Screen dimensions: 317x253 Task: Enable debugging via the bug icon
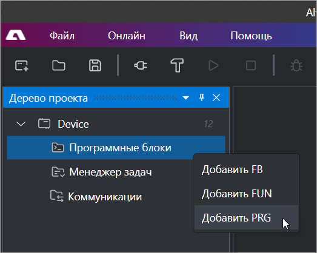click(x=296, y=65)
